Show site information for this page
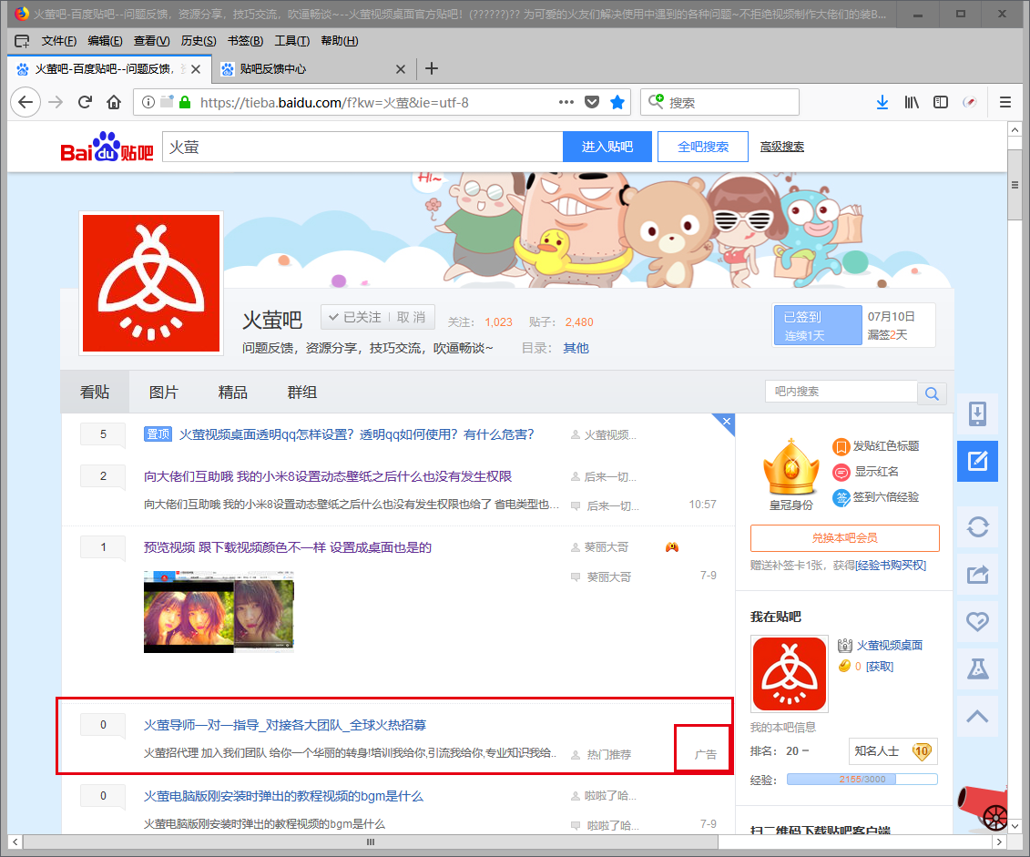The width and height of the screenshot is (1030, 857). coord(148,102)
